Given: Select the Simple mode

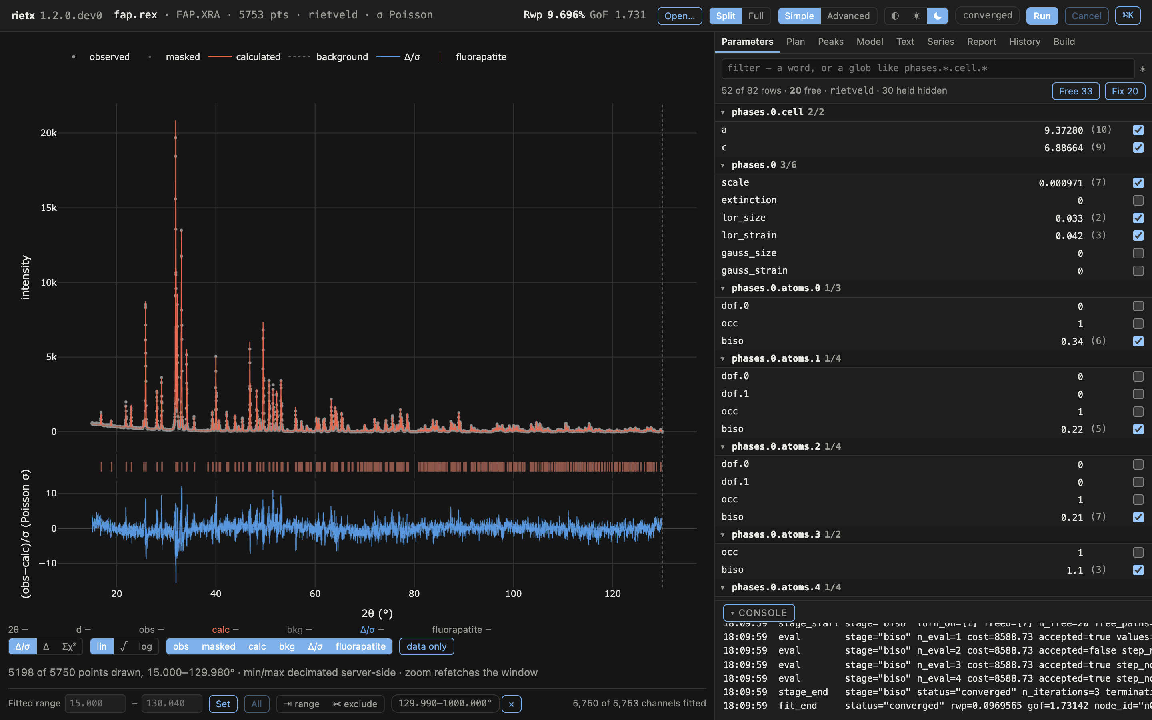Looking at the screenshot, I should (799, 16).
